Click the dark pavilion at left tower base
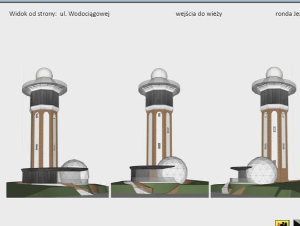Screen dimensions: 300x226 click(x=40, y=176)
